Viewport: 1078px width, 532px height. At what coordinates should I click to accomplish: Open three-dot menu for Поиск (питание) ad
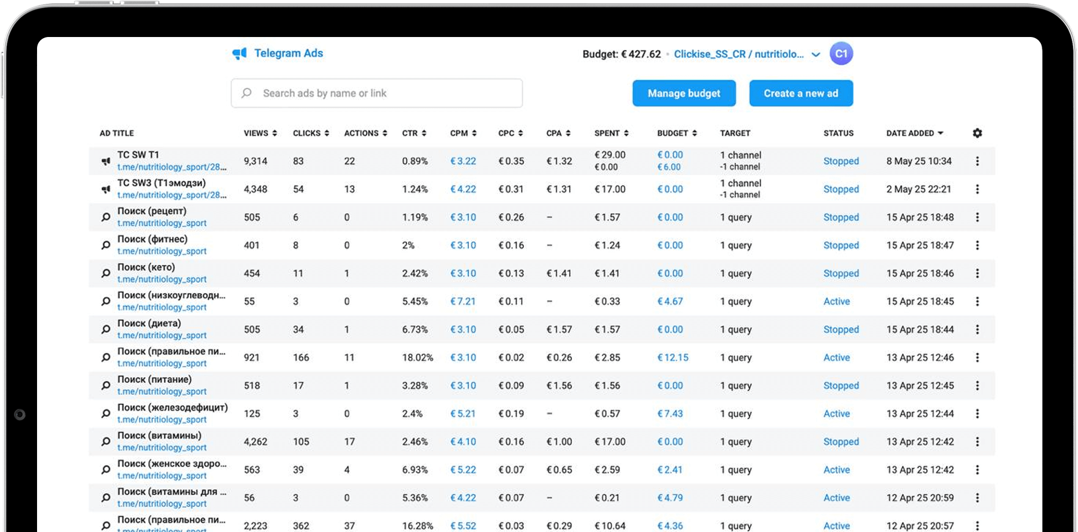point(977,386)
